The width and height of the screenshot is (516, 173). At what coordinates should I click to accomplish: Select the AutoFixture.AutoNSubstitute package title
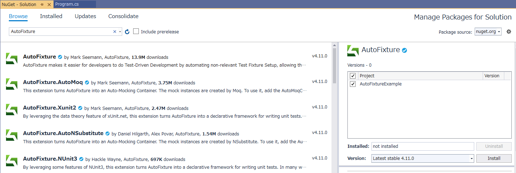click(63, 133)
